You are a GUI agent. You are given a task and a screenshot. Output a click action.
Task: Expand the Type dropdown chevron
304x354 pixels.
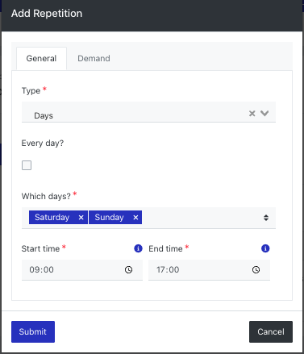point(264,114)
